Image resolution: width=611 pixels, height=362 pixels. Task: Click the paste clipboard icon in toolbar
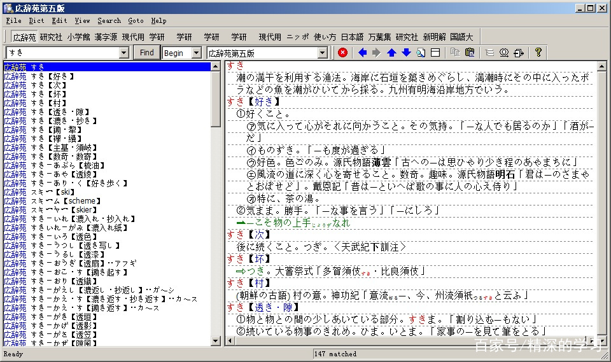[470, 53]
